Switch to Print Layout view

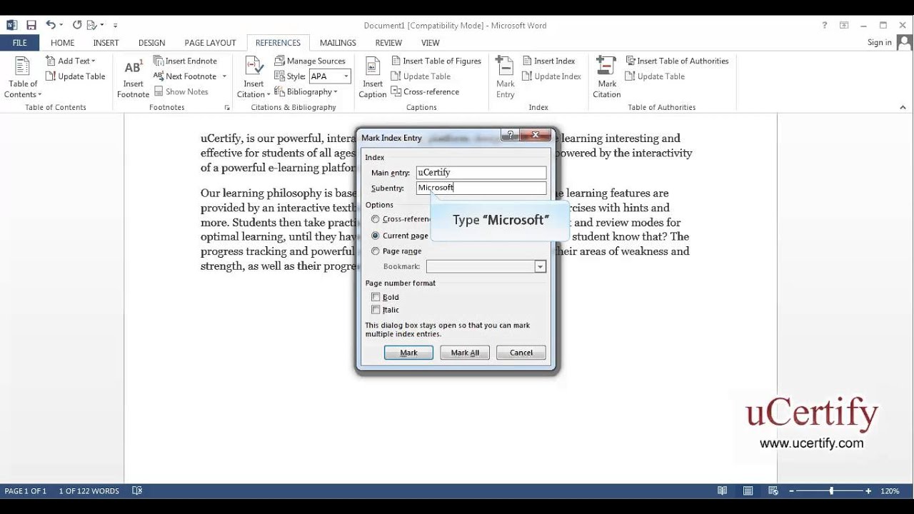tap(748, 491)
